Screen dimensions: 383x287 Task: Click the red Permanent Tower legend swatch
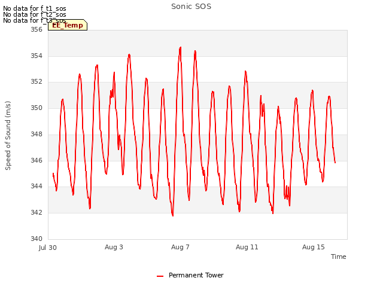tap(160, 276)
